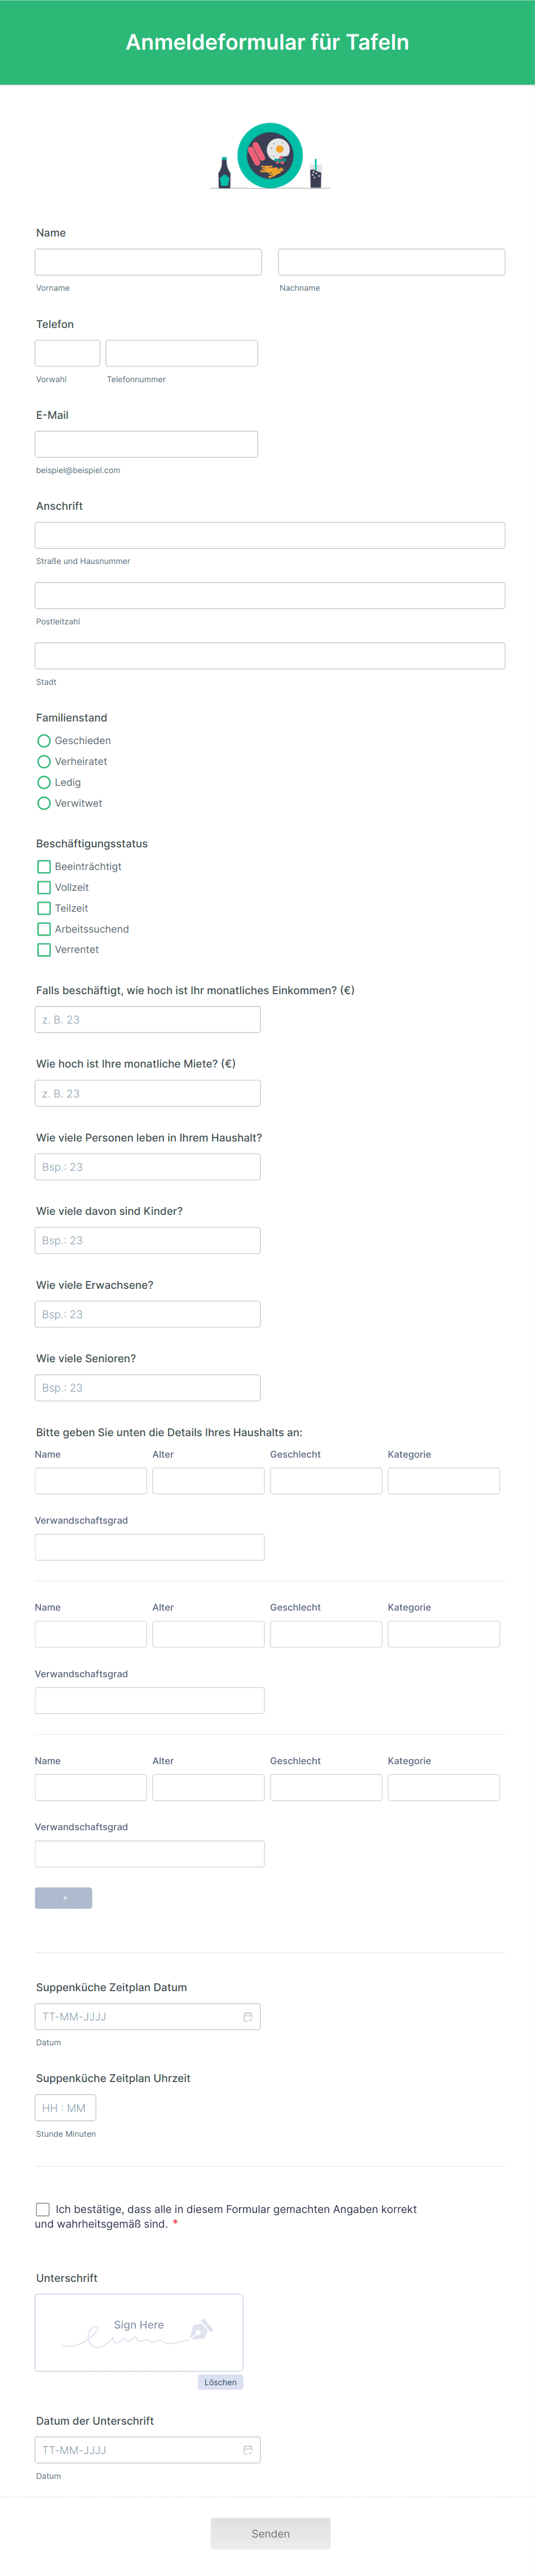
Task: Focus the E-Mail input field
Action: pos(145,444)
